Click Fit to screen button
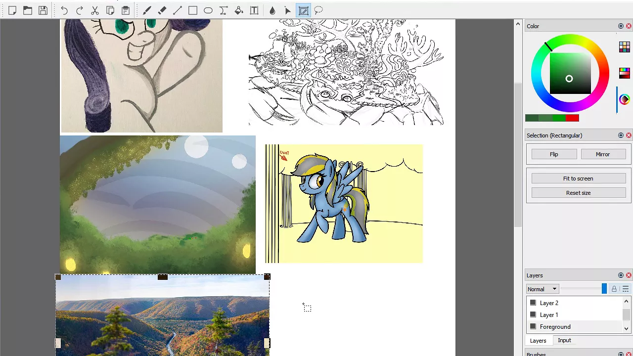The width and height of the screenshot is (633, 356). (x=578, y=178)
